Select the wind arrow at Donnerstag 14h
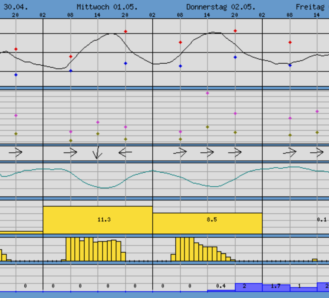329x298 pixels. click(207, 153)
